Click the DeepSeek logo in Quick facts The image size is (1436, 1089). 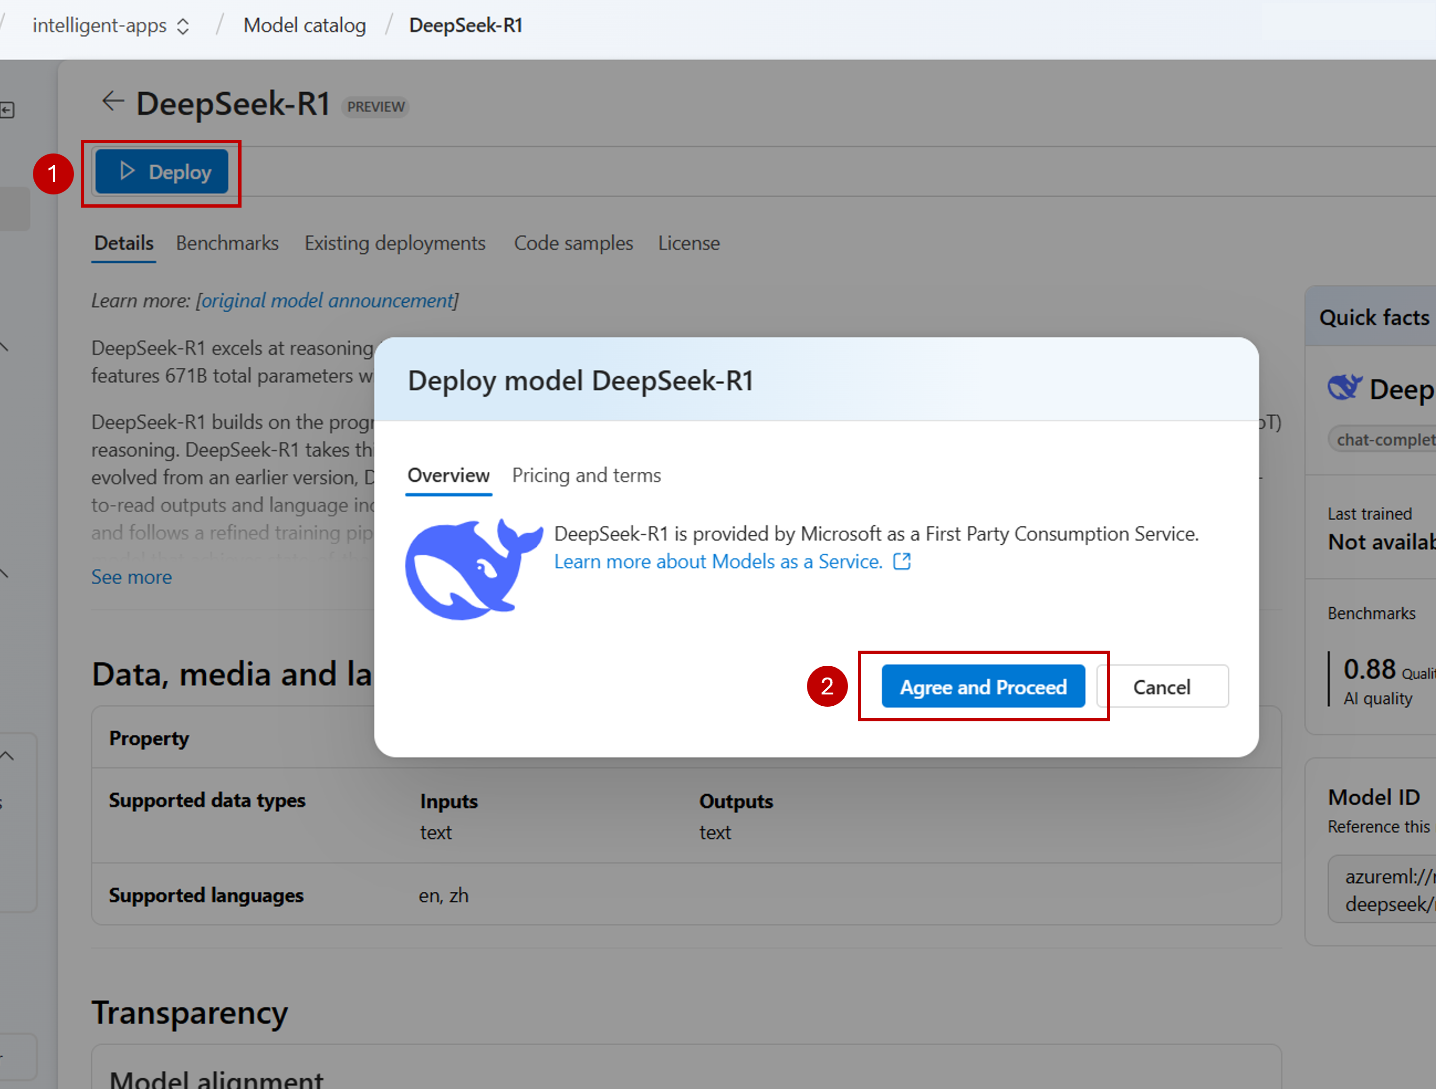click(1343, 388)
